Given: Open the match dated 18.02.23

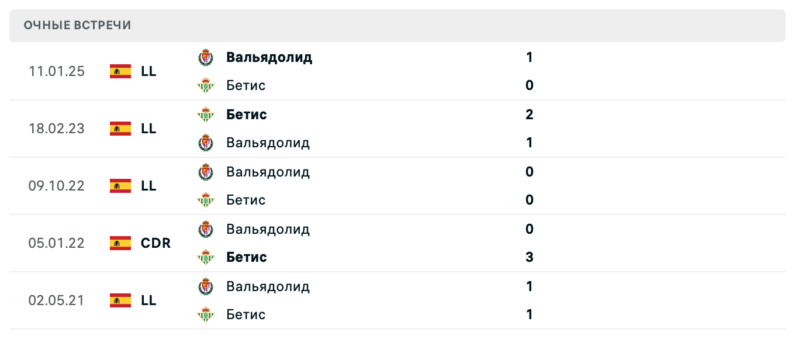Looking at the screenshot, I should [x=56, y=129].
